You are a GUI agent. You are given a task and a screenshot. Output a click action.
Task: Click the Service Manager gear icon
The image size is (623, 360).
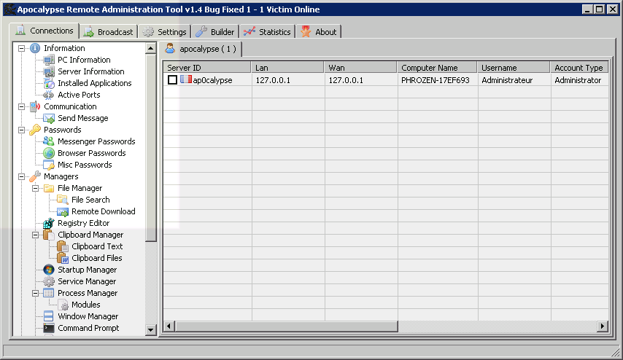(49, 281)
